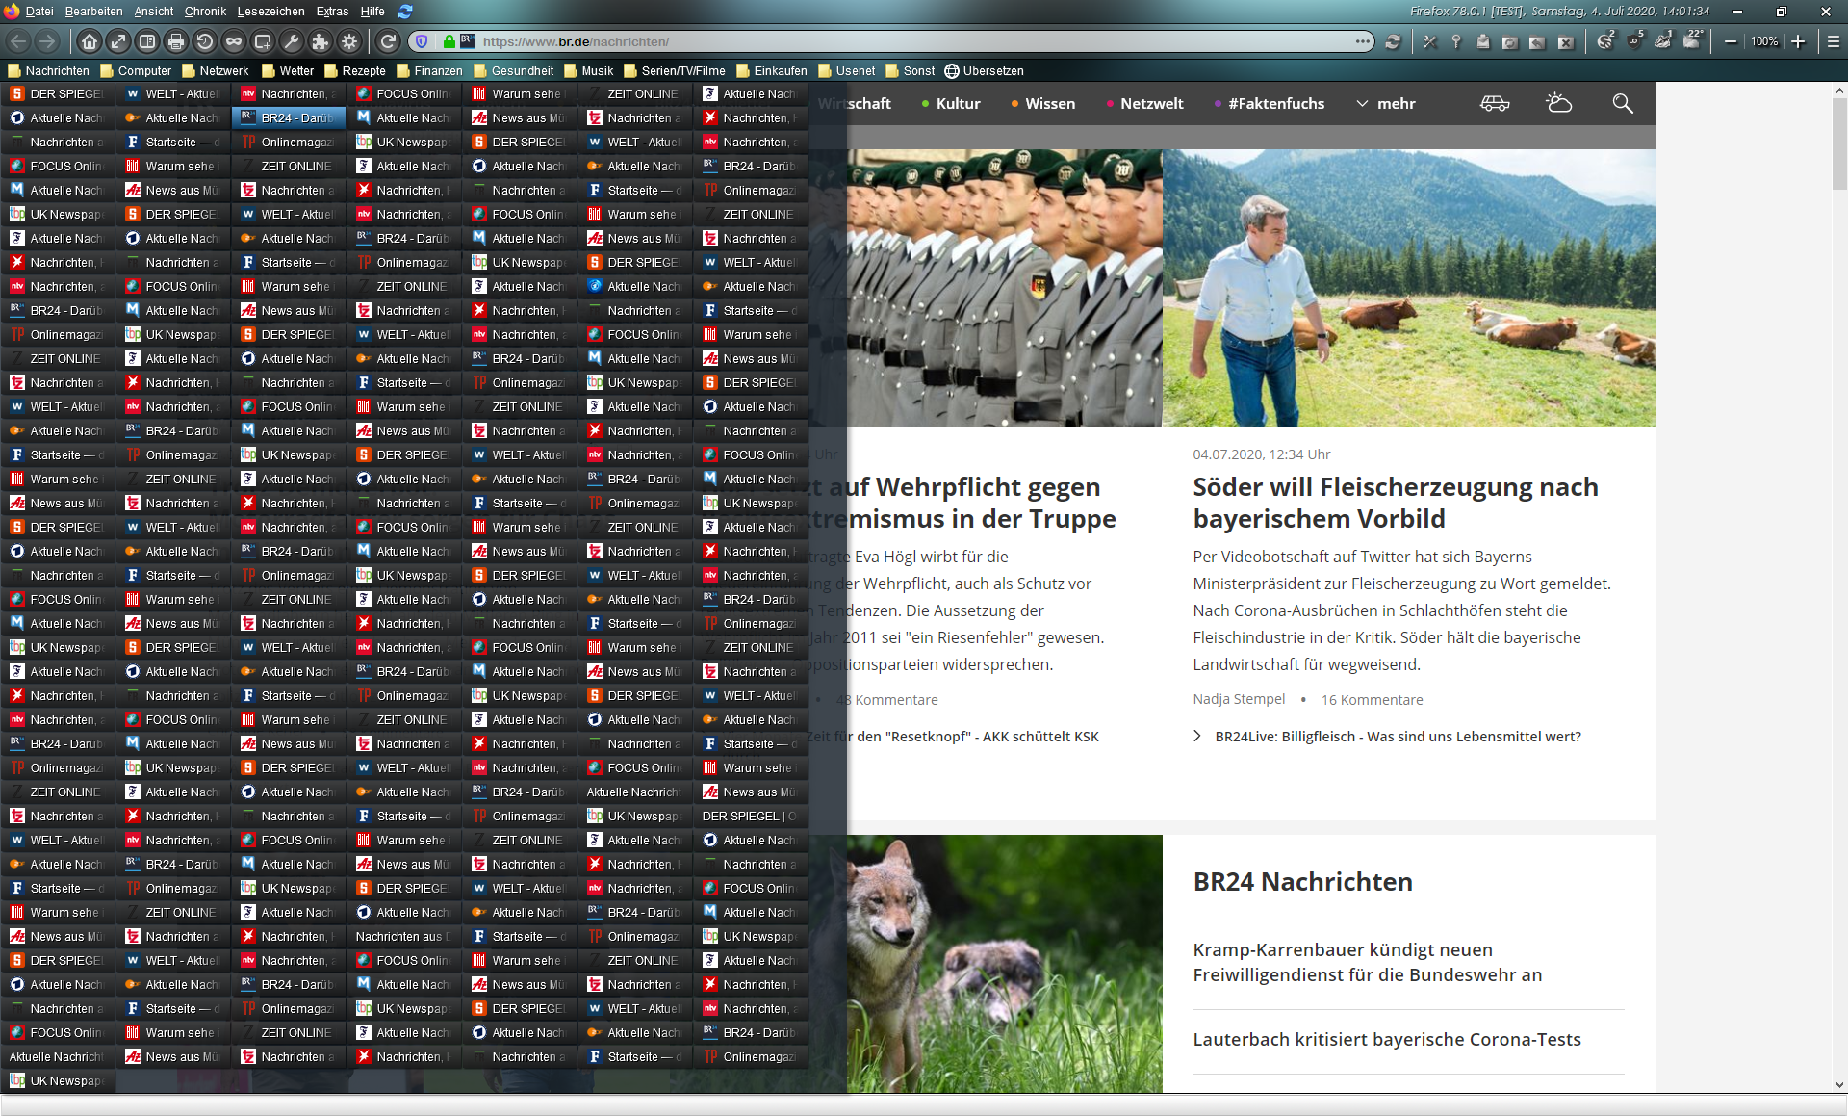1848x1116 pixels.
Task: Click the BR24 weather cloud-sun icon
Action: 1558,103
